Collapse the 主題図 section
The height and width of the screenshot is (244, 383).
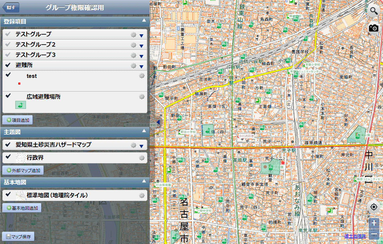[x=144, y=131]
